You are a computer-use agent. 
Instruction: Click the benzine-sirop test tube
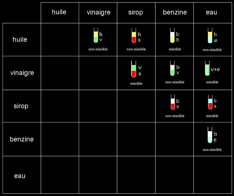[x=173, y=102]
